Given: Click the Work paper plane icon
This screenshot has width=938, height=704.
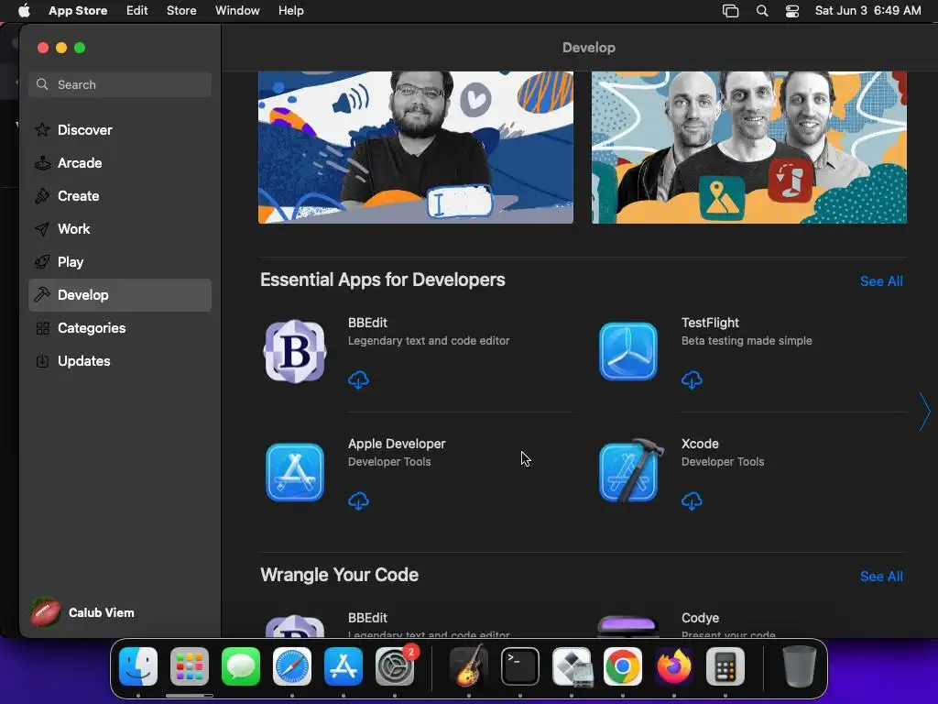Looking at the screenshot, I should [x=42, y=228].
